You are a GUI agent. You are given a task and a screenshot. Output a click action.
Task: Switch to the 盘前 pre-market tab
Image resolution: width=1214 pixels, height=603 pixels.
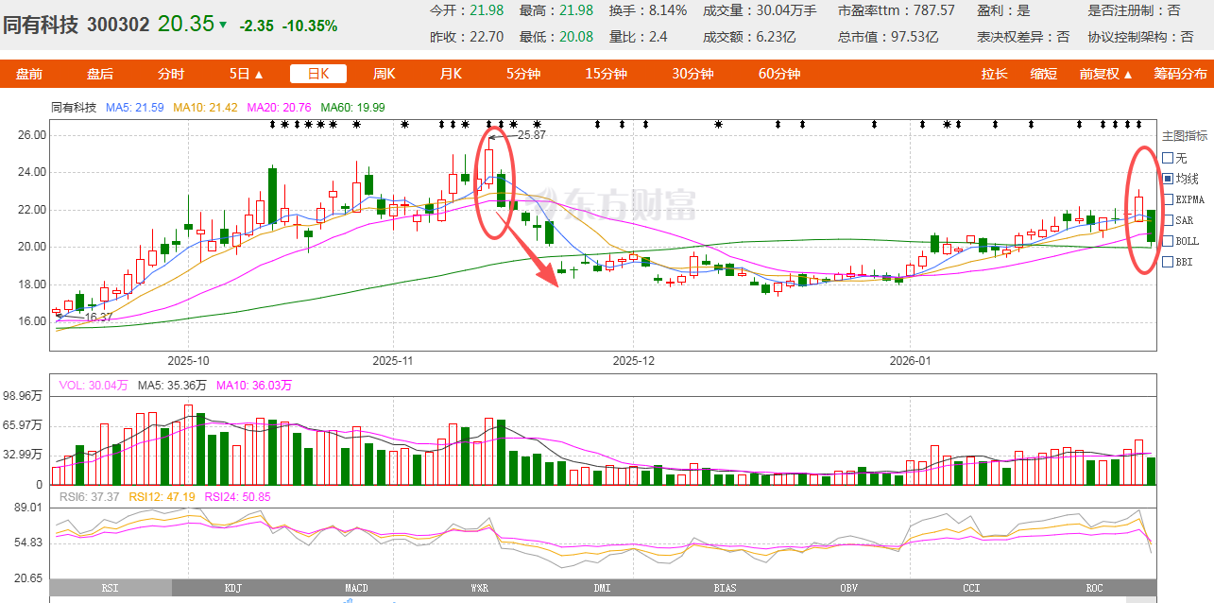pos(29,74)
